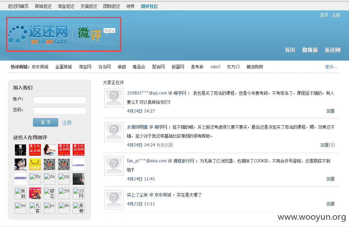Open 卓越 store link
Screen dimensions: 349x227
(x=122, y=67)
